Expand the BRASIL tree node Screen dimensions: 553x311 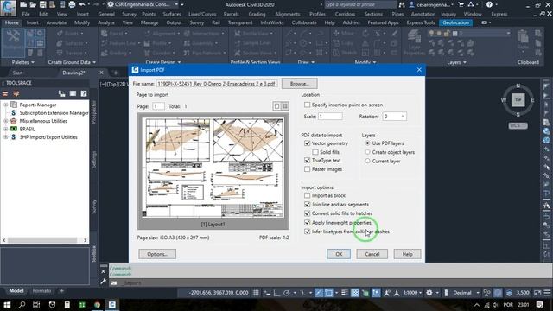click(6, 129)
